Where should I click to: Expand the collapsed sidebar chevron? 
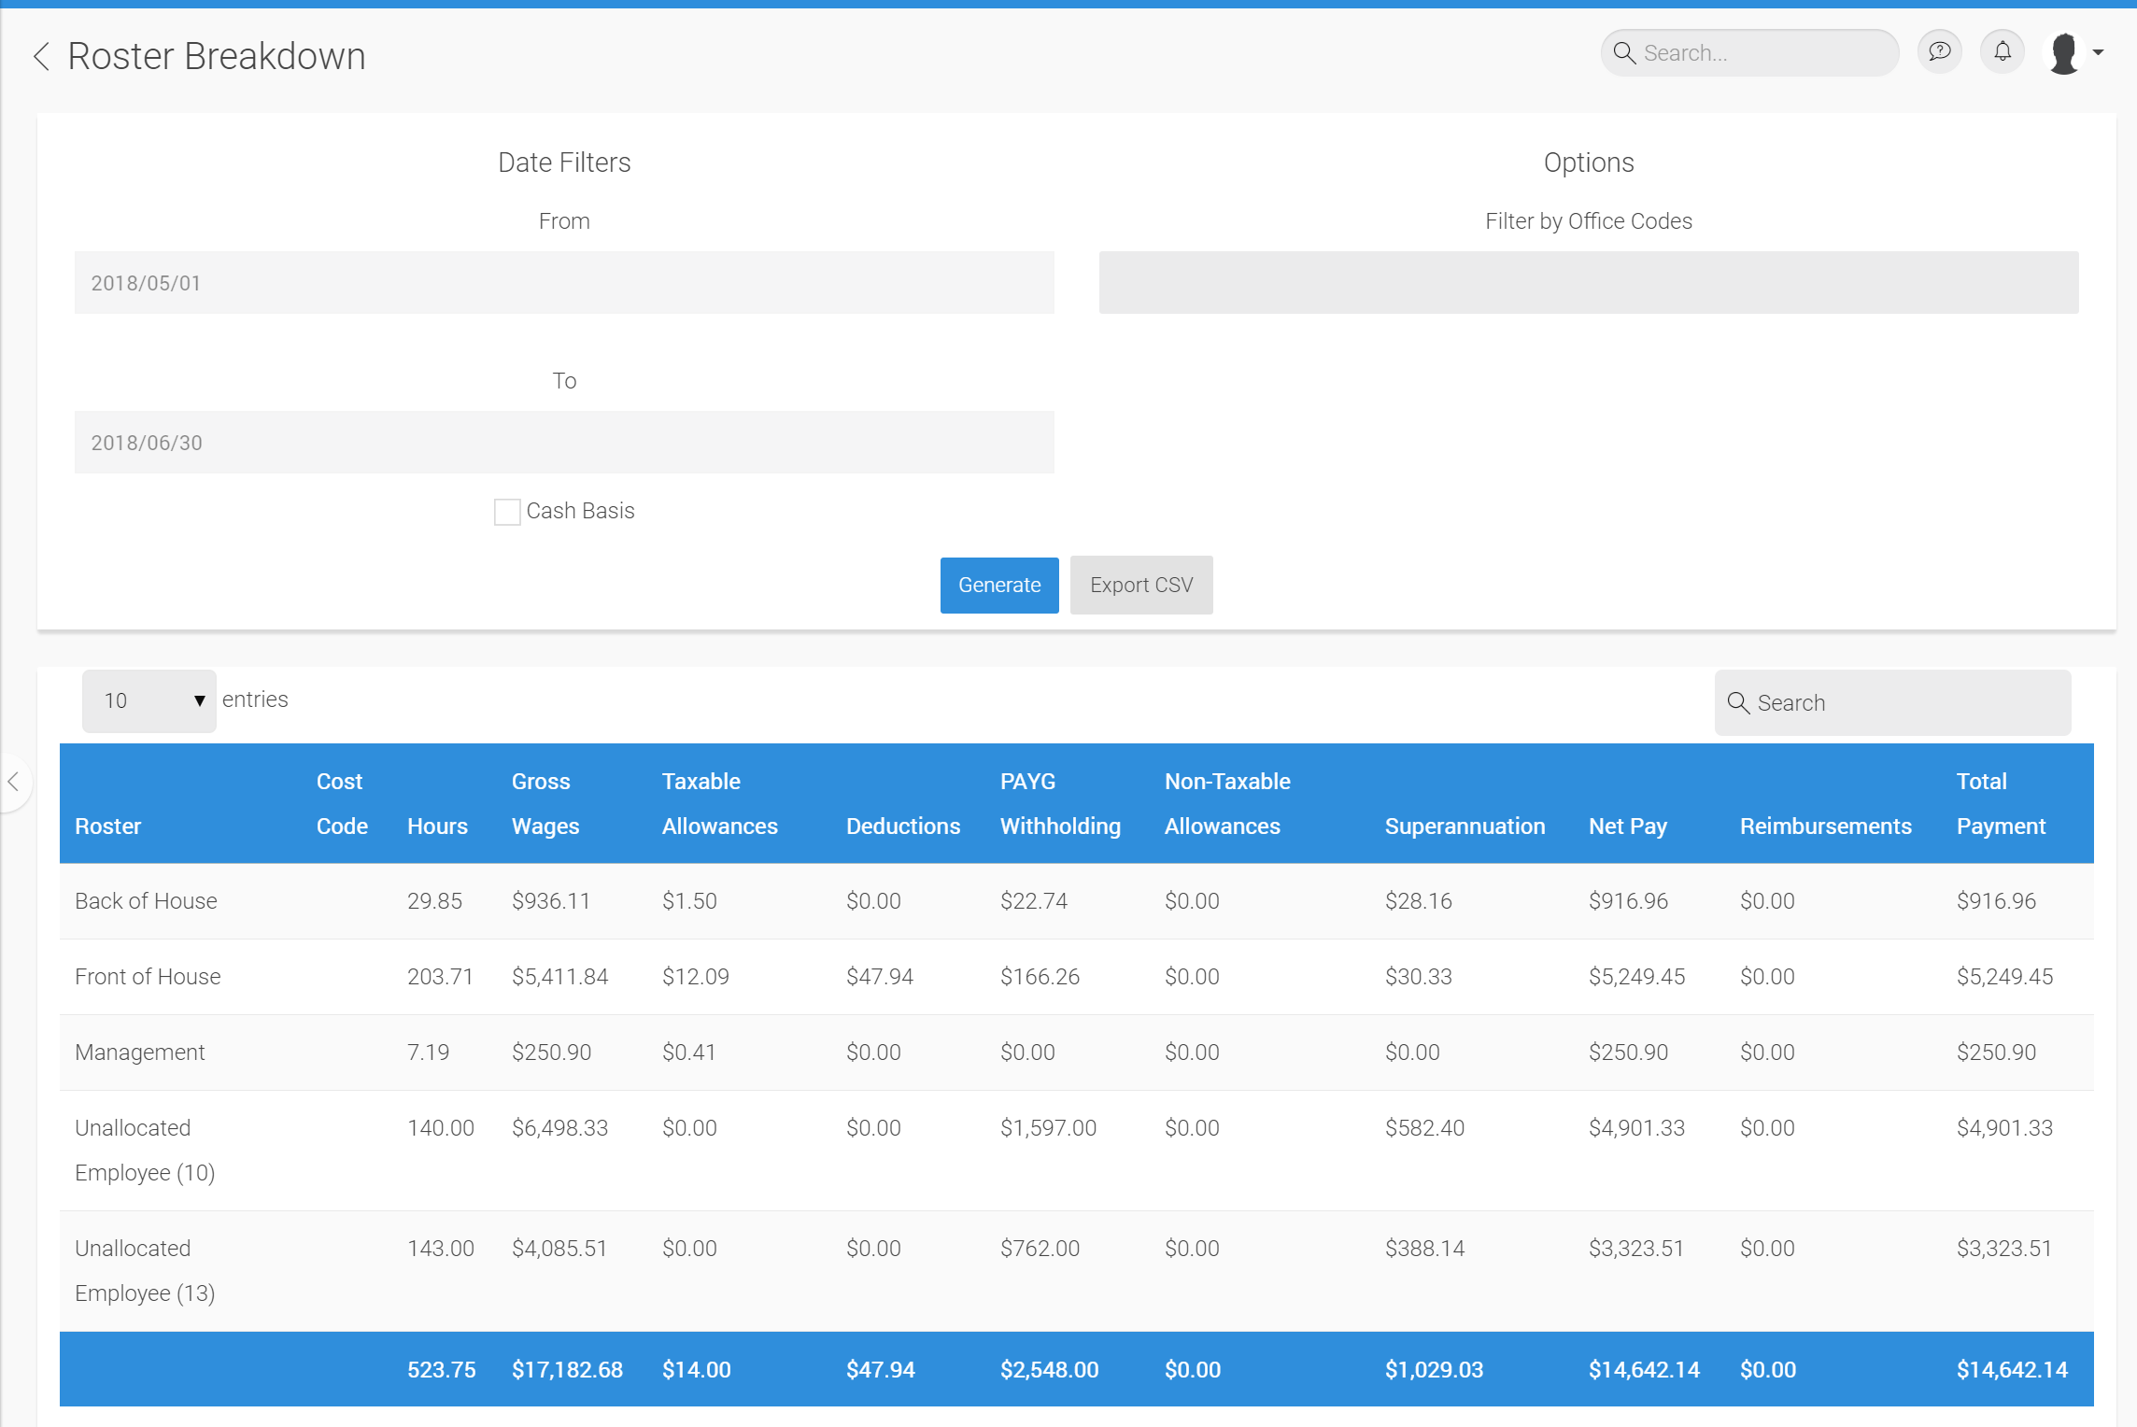pos(14,782)
